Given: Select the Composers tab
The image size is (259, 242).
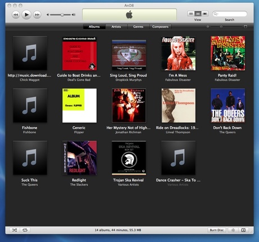Looking at the screenshot, I should [160, 27].
